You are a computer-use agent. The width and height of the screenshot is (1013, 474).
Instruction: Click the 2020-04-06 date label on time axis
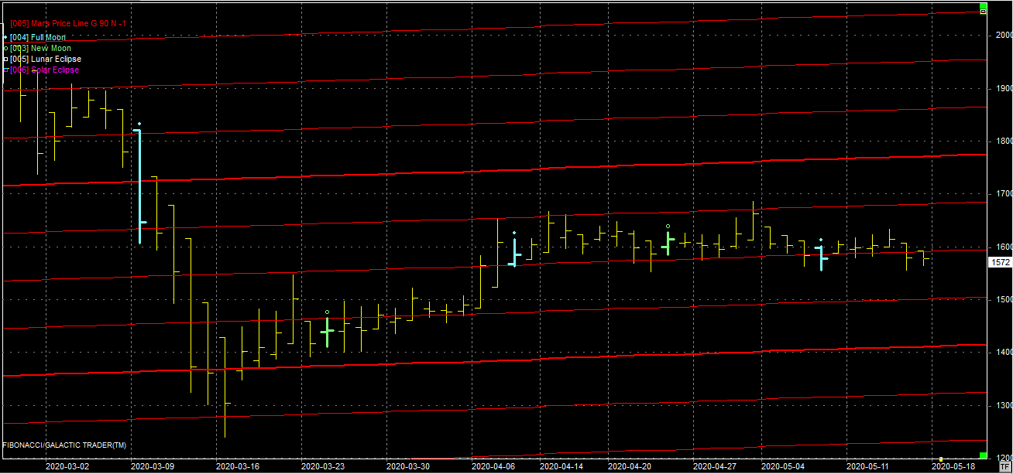[493, 466]
